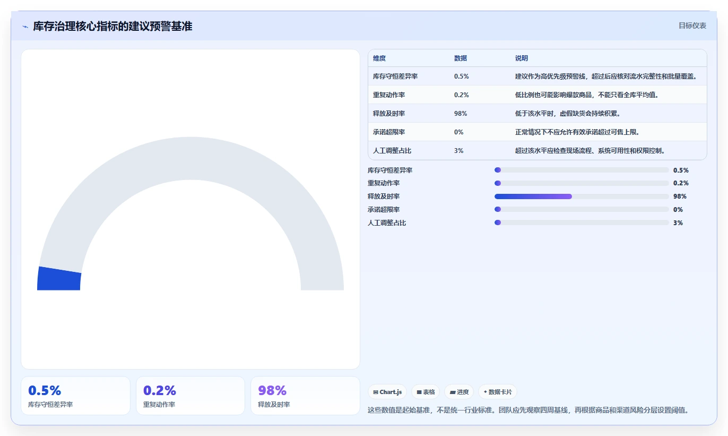This screenshot has width=728, height=436.
Task: Click the 3% value next to progress bar
Action: 678,223
